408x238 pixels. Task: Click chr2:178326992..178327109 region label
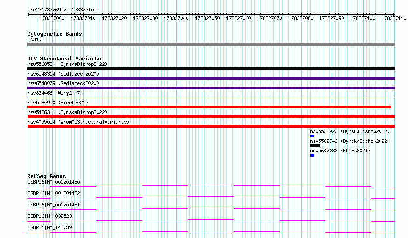(x=62, y=10)
